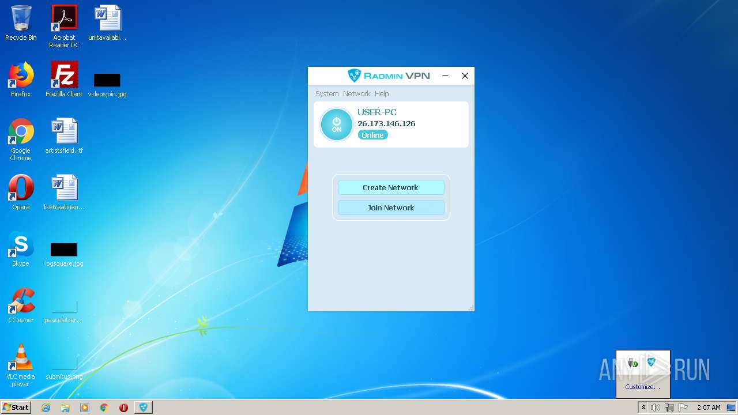
Task: Open the Firefox desktop shortcut
Action: tap(21, 80)
